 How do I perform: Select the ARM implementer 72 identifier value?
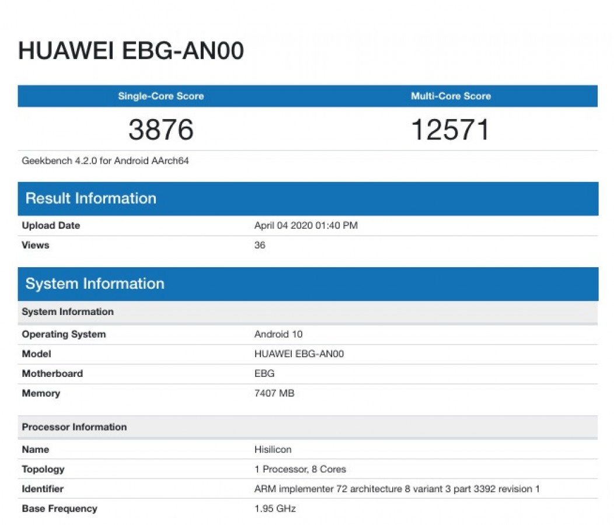pyautogui.click(x=397, y=489)
